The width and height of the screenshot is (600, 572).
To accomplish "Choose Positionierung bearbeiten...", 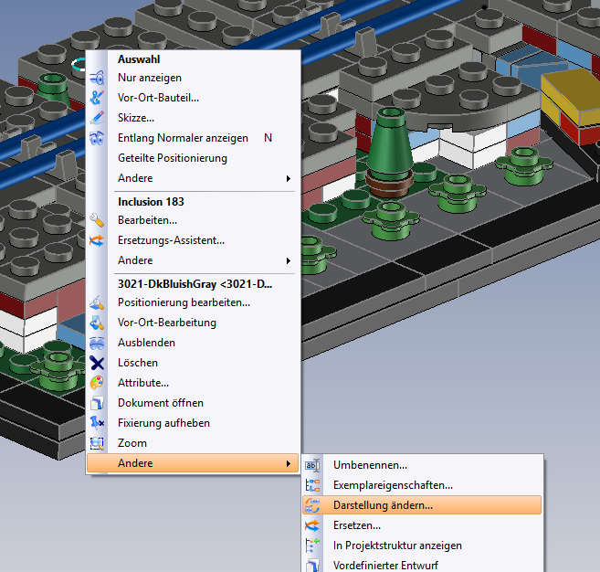I will [x=193, y=302].
